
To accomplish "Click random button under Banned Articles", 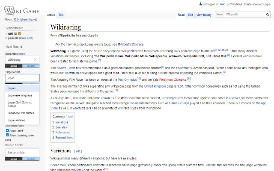I will 31,159.
